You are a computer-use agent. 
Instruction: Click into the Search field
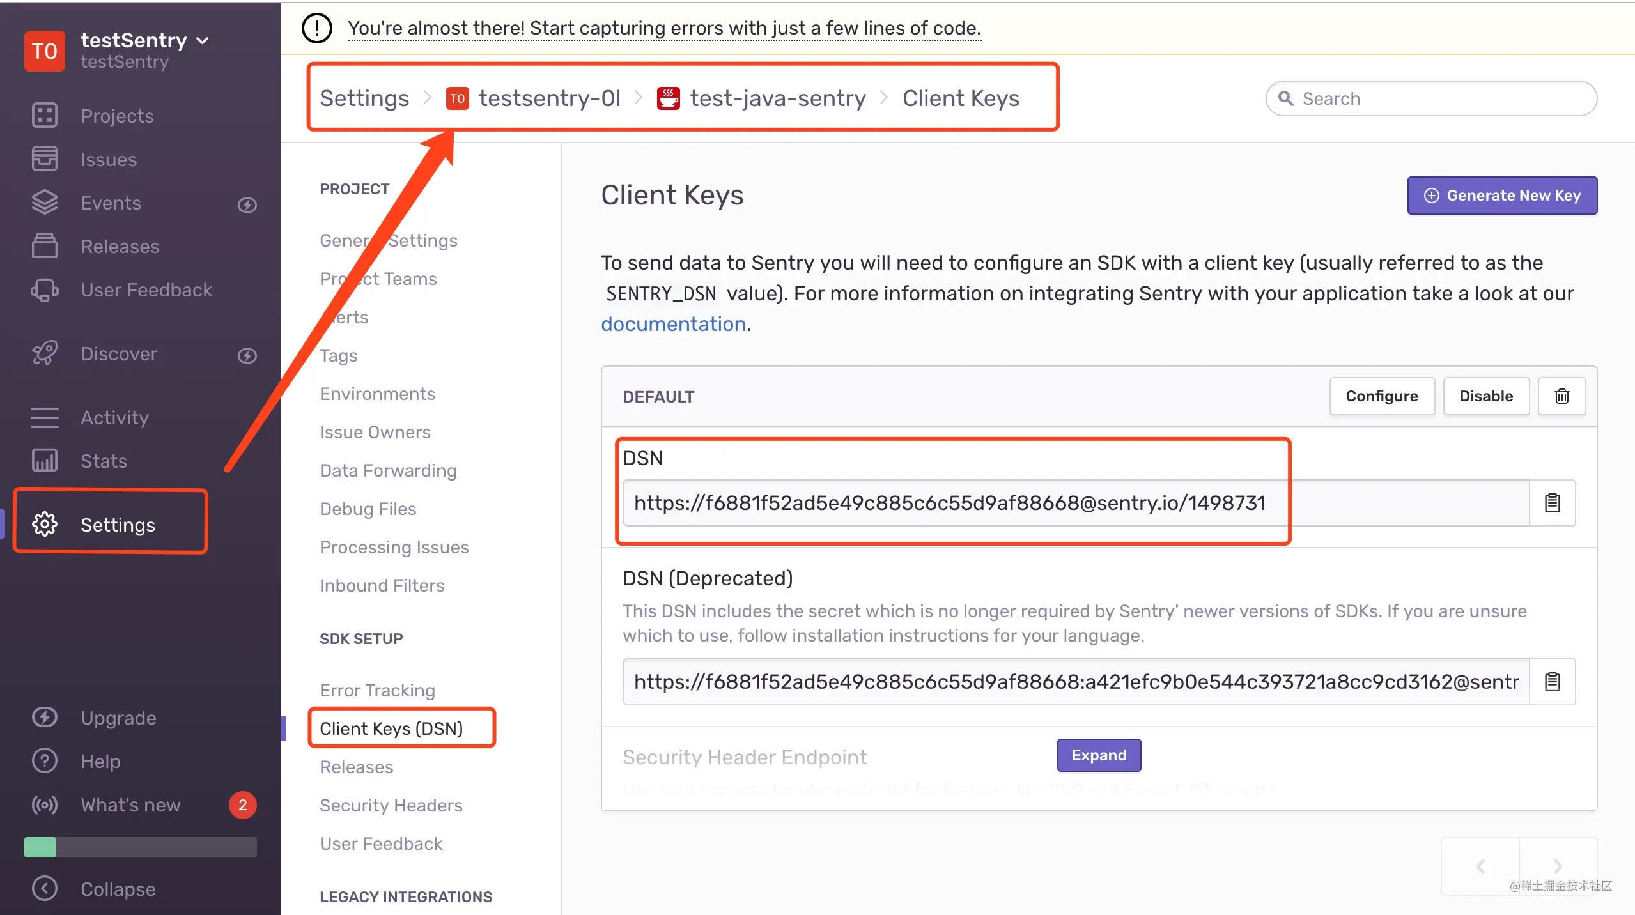click(x=1431, y=98)
